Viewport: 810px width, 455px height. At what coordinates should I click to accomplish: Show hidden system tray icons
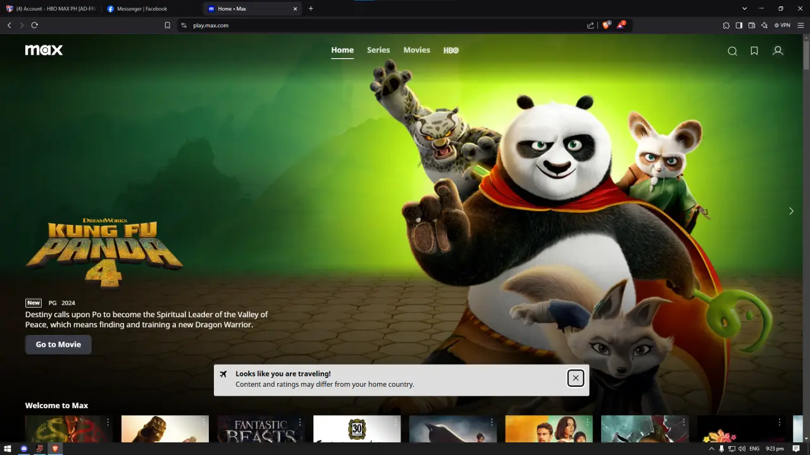click(711, 449)
